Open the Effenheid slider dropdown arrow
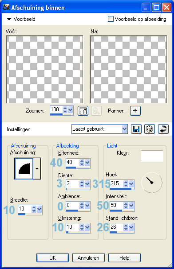Screen dimensions: 174x269 pos(87,163)
